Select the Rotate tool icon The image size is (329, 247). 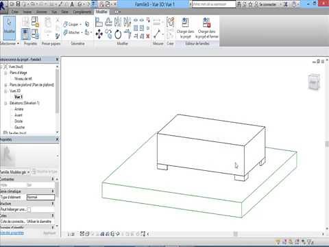(x=118, y=34)
